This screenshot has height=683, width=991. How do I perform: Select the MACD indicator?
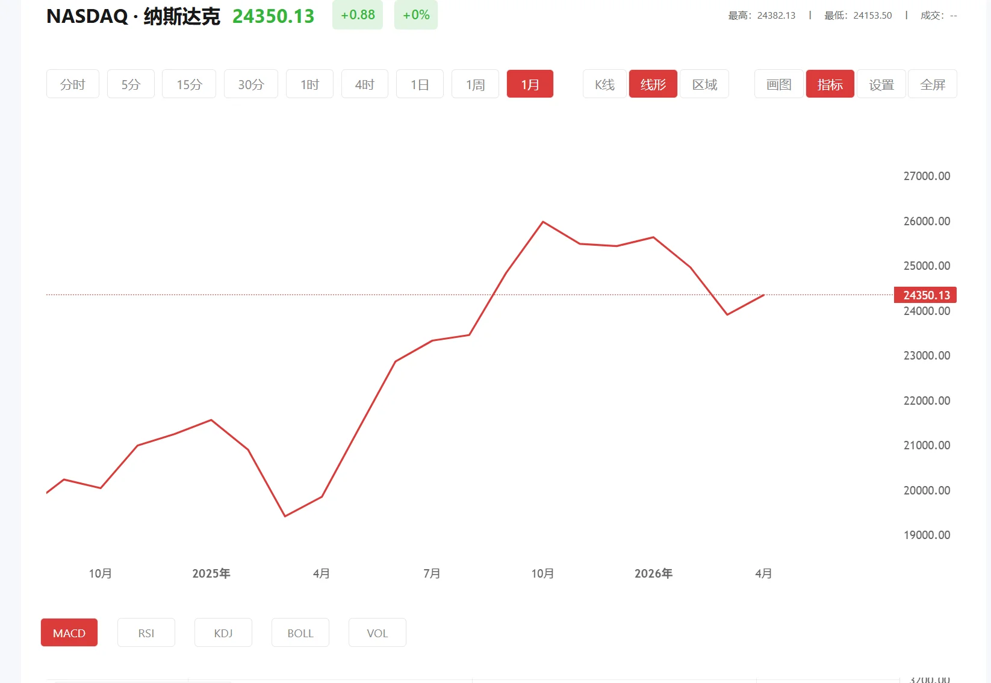[x=69, y=632]
